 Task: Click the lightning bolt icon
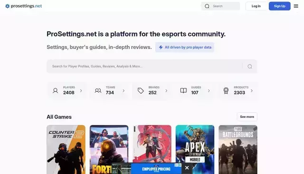coord(161,47)
